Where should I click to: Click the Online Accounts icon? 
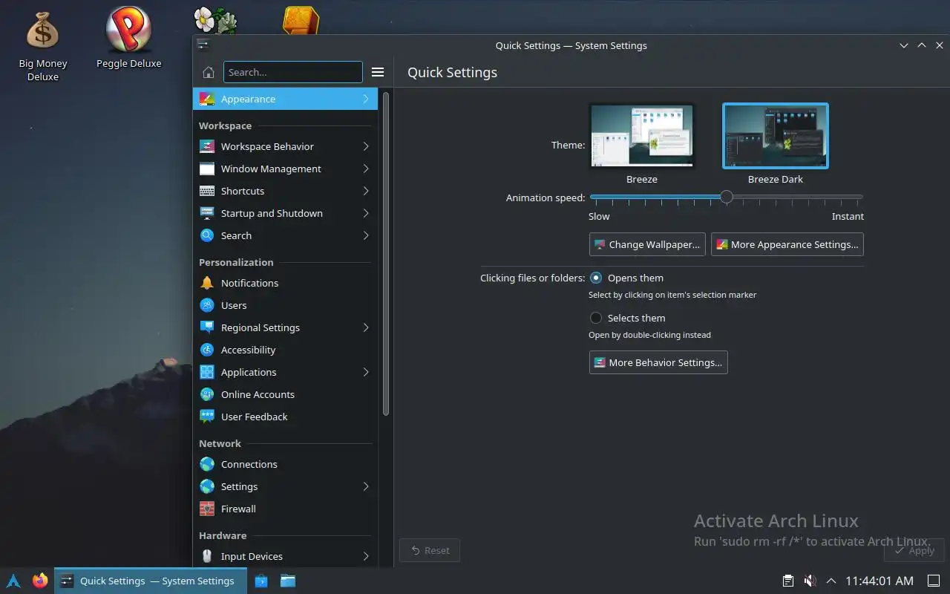(207, 394)
